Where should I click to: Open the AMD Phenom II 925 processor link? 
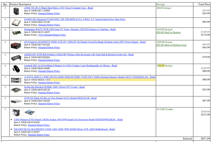(x=68, y=119)
